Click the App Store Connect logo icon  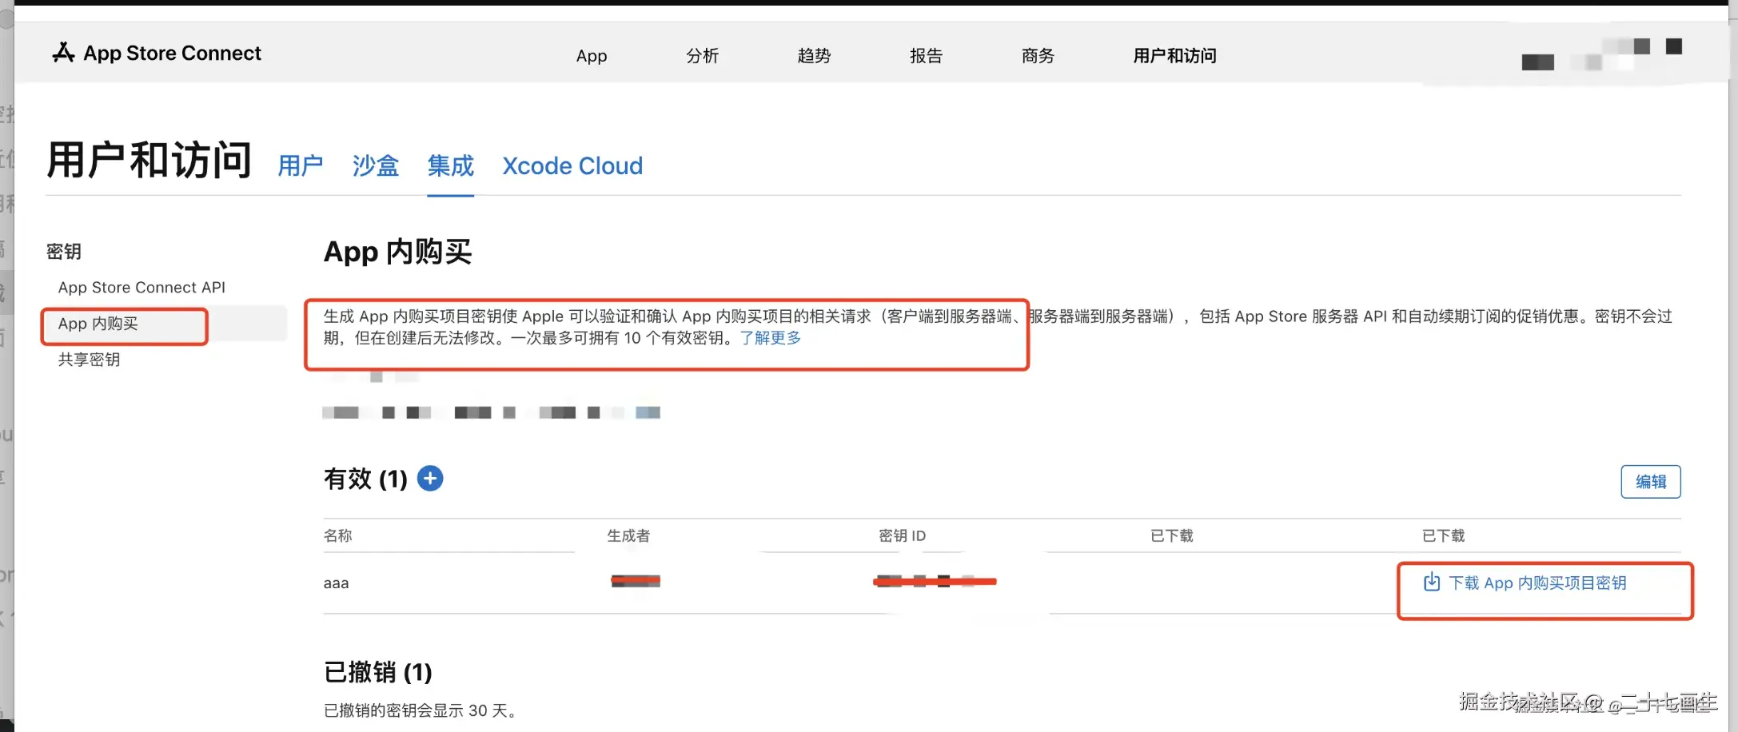click(x=63, y=53)
